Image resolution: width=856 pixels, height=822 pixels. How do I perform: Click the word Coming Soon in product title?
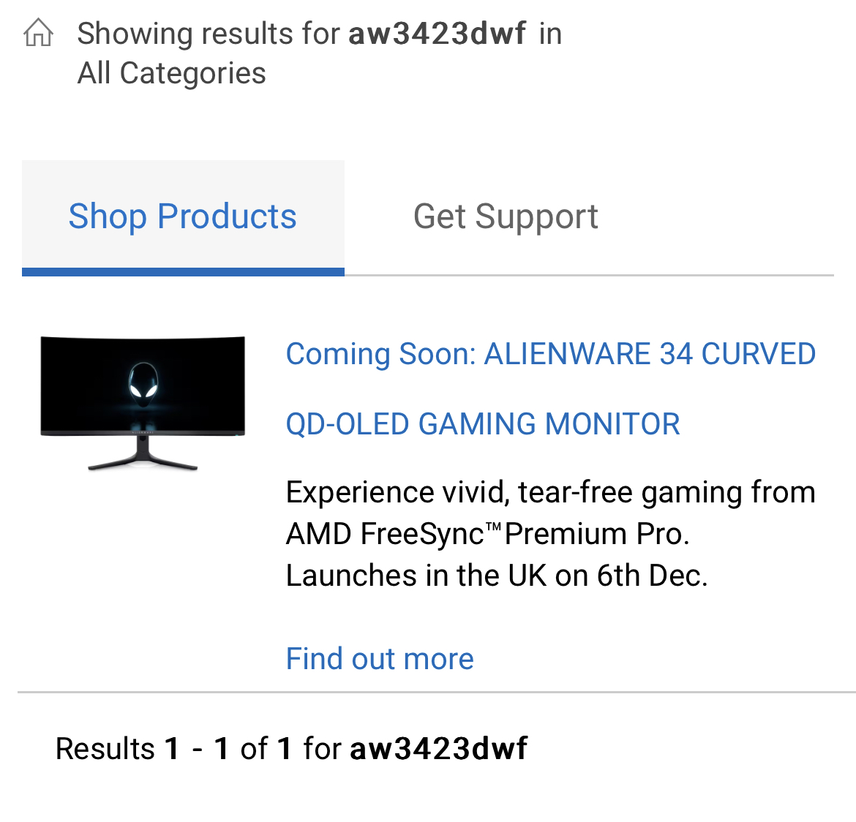[x=381, y=354]
